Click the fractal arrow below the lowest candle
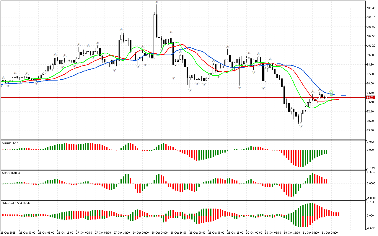The height and width of the screenshot is (236, 378). click(x=301, y=126)
